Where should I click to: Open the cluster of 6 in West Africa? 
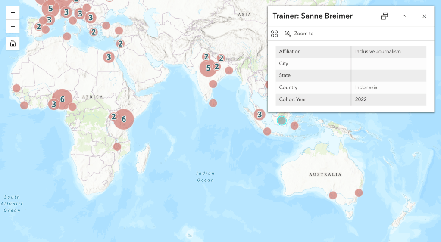point(62,99)
